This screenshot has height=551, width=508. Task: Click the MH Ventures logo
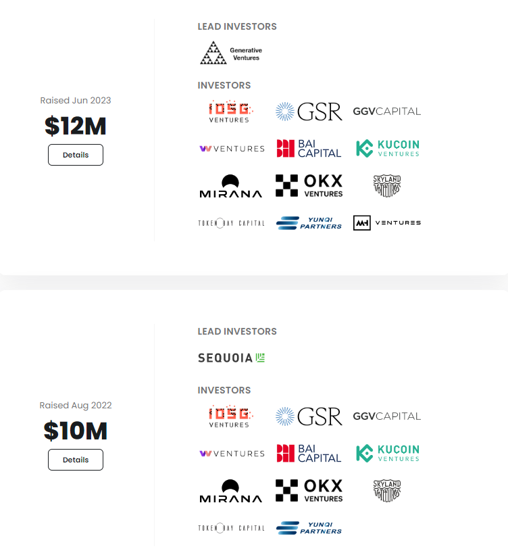click(x=387, y=223)
